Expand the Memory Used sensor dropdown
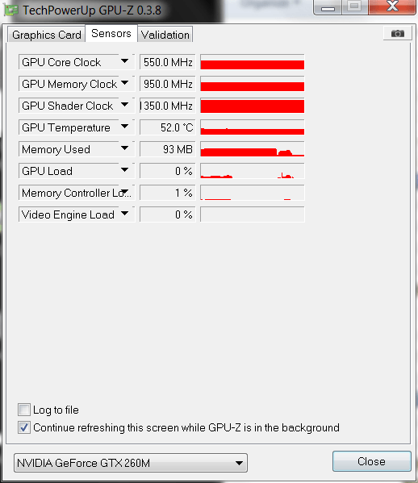418x483 pixels. click(x=124, y=148)
